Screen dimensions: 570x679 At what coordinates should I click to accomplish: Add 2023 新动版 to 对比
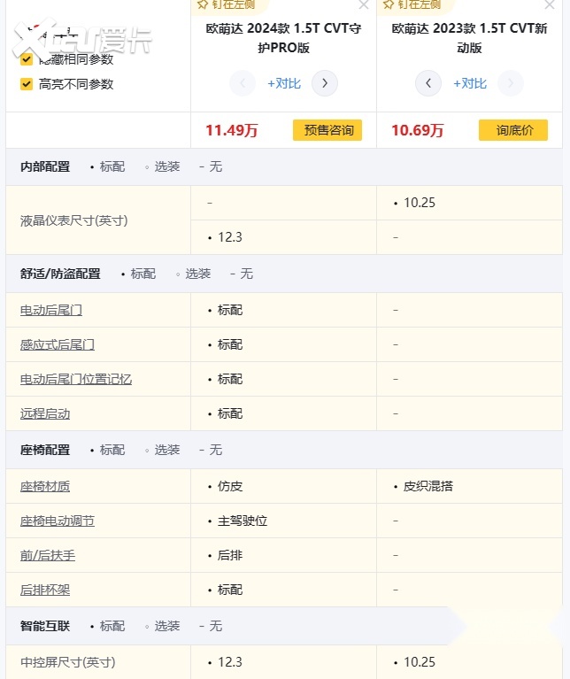click(x=470, y=83)
